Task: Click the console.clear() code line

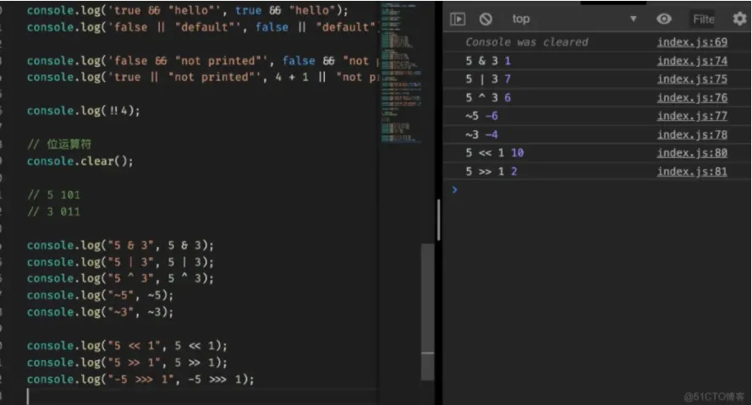Action: tap(80, 161)
